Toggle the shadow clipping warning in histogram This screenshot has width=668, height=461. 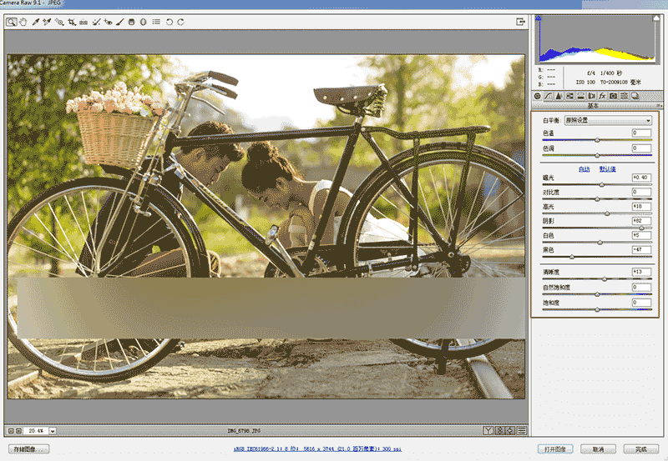pyautogui.click(x=539, y=18)
